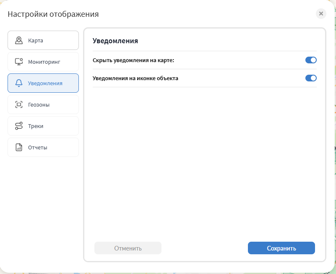Click the Сохранить button

281,248
